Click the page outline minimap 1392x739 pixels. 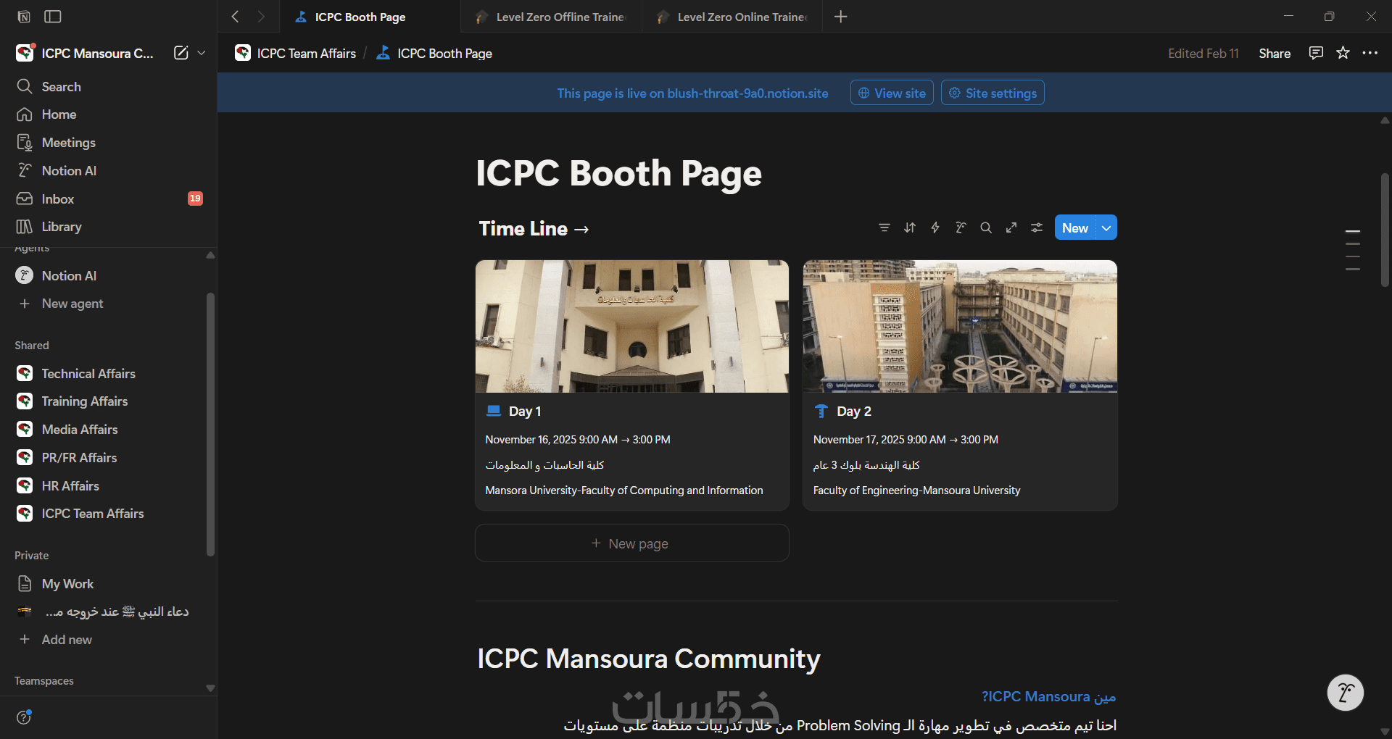[x=1353, y=250]
